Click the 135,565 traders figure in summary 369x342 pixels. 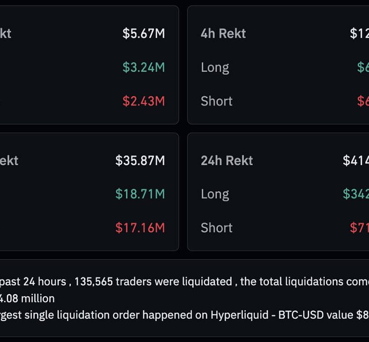pyautogui.click(x=94, y=281)
